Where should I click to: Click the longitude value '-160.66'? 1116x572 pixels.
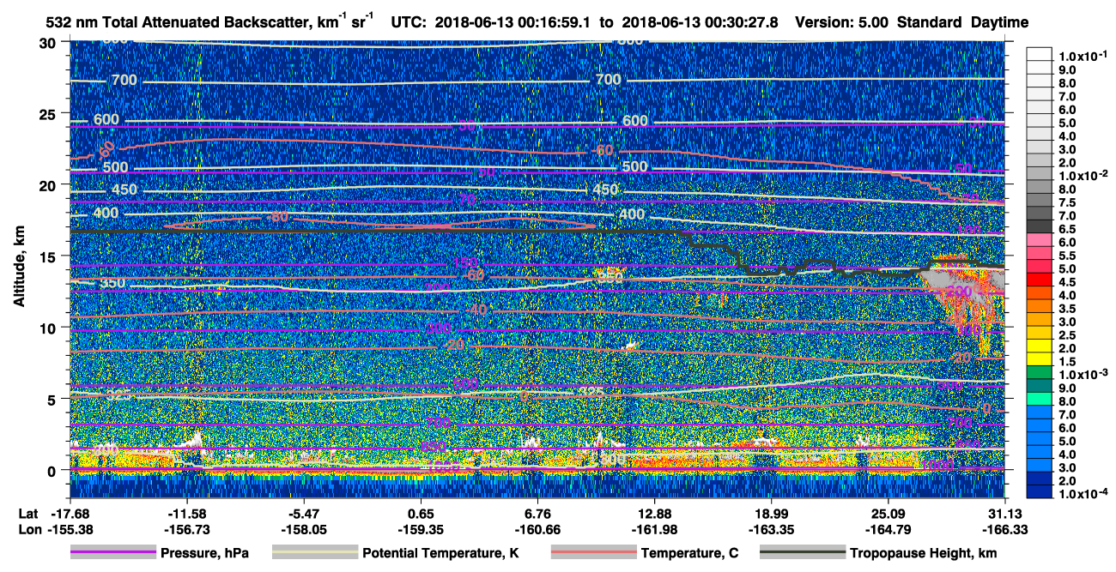pyautogui.click(x=537, y=528)
